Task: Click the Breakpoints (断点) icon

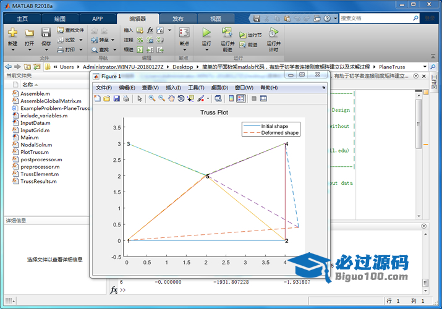Action: tap(184, 32)
